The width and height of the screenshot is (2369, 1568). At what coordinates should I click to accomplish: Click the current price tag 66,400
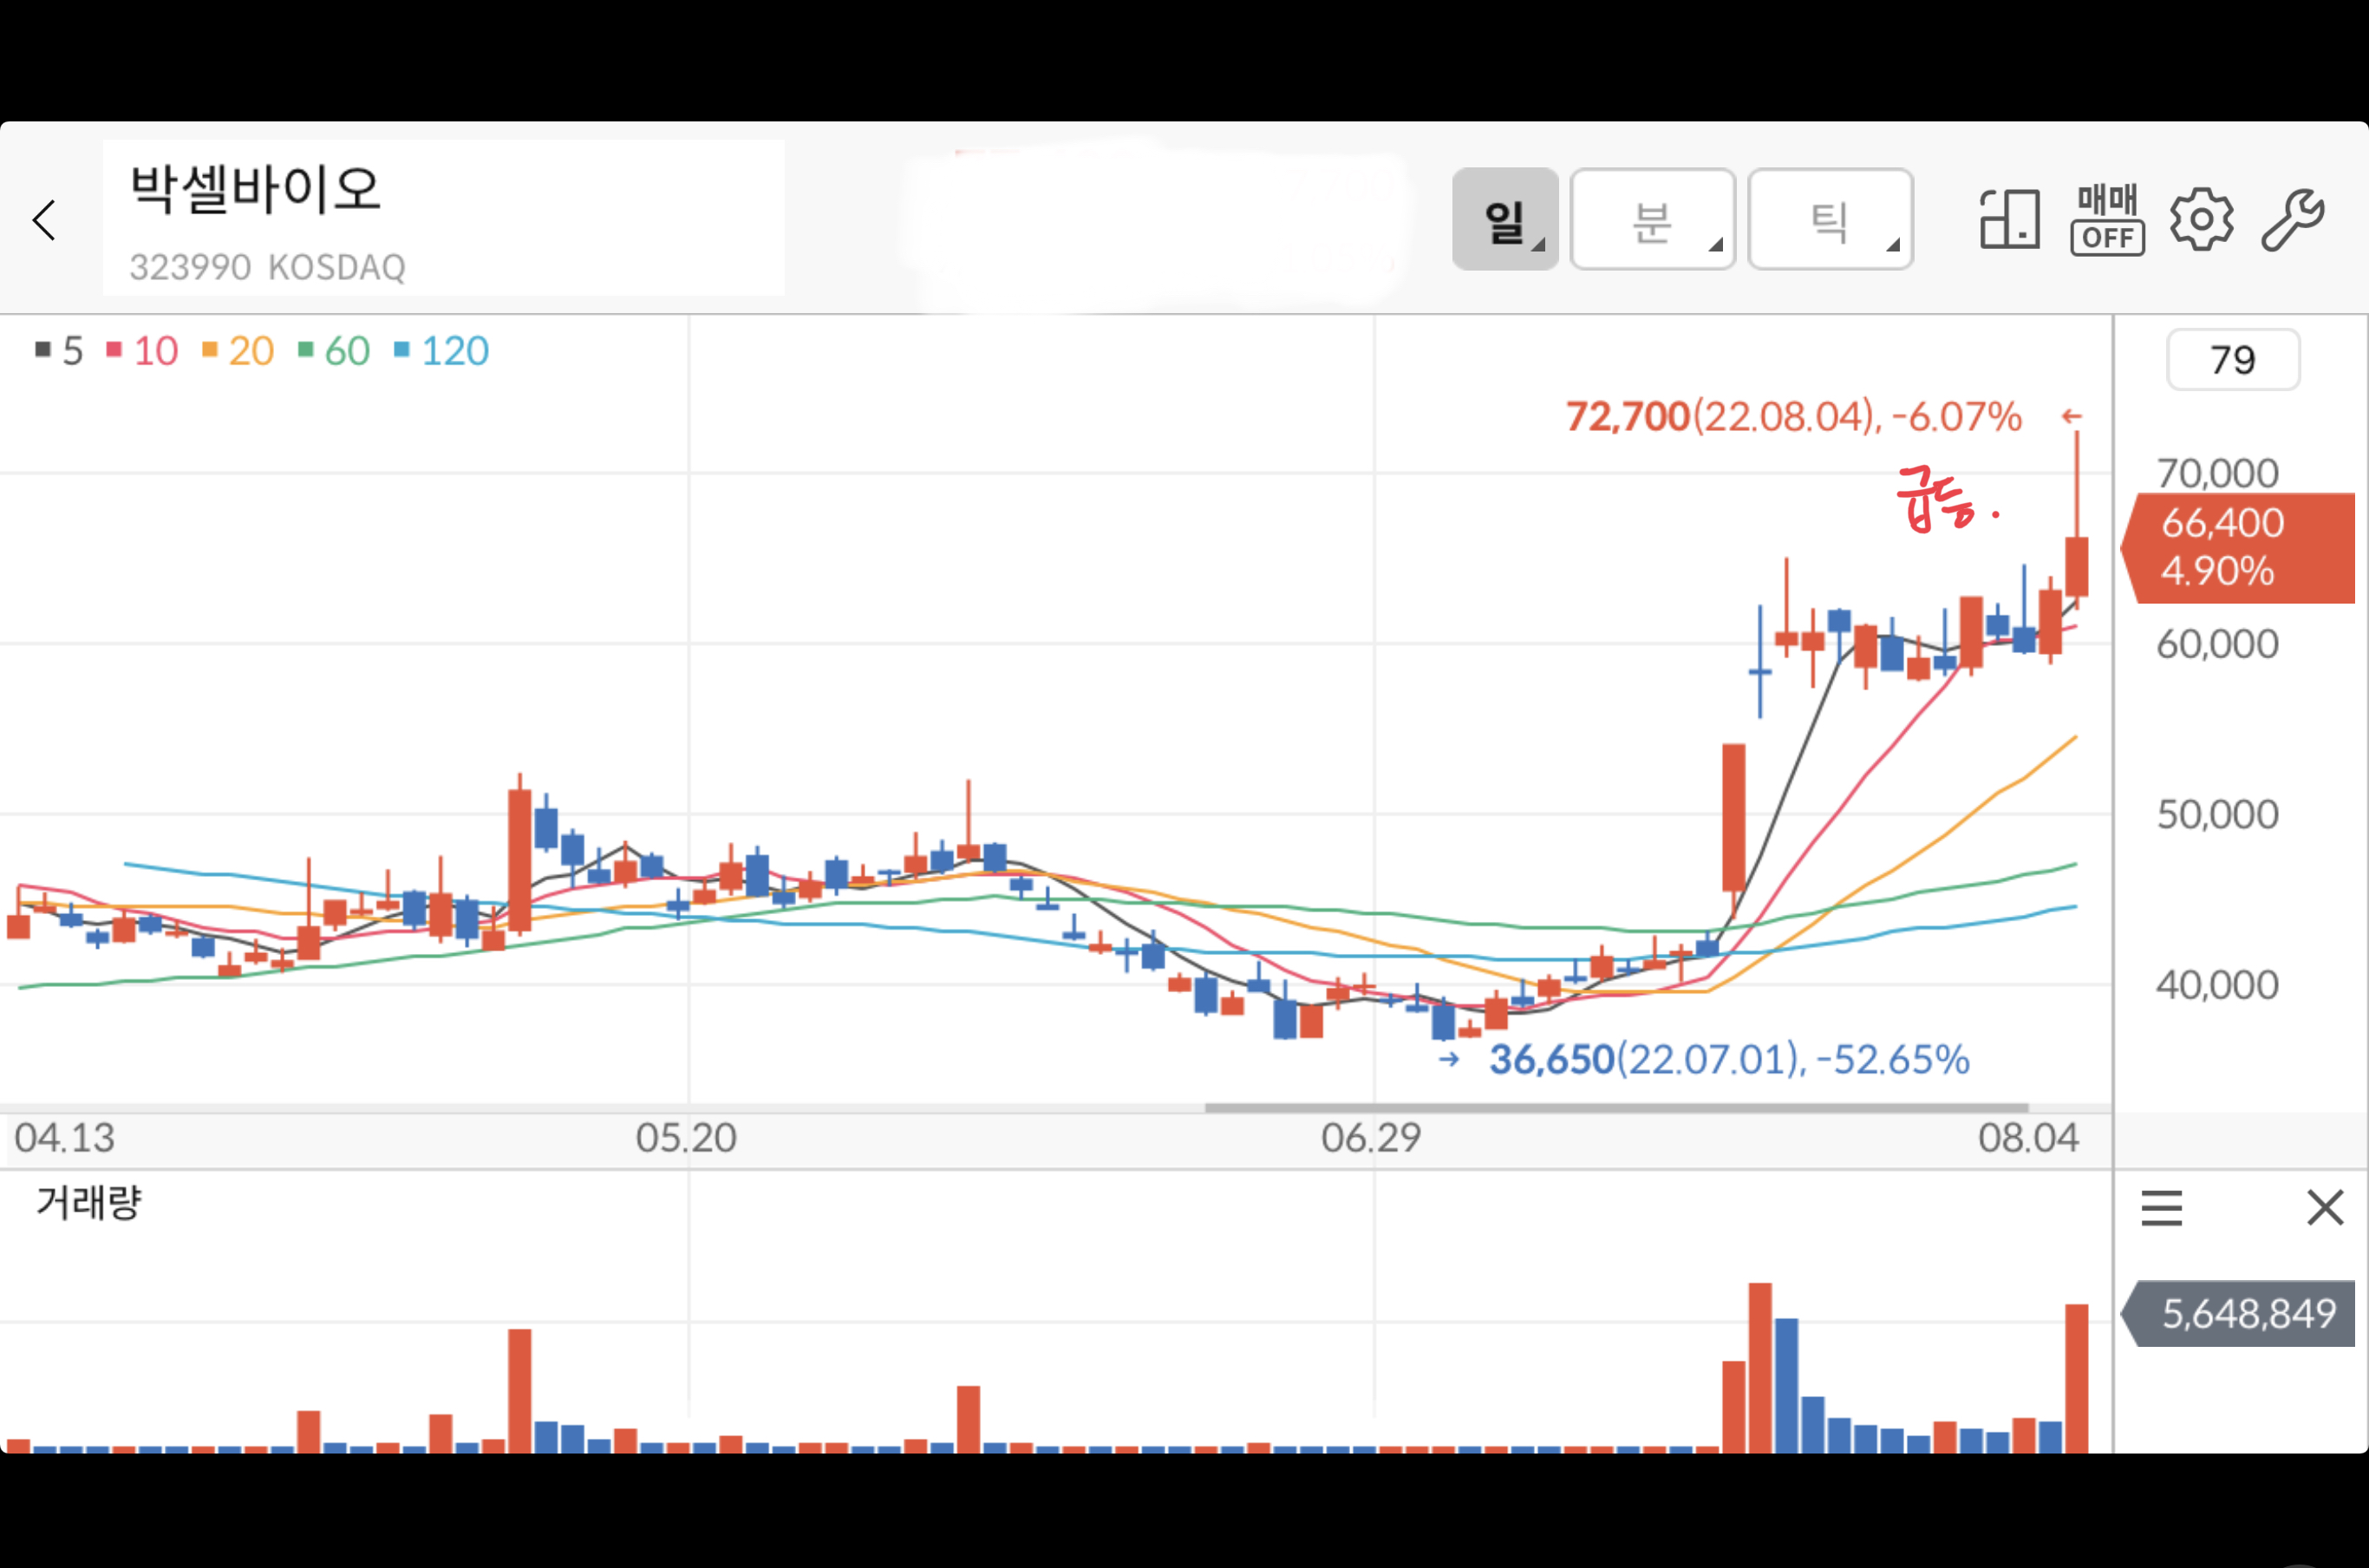[2237, 547]
